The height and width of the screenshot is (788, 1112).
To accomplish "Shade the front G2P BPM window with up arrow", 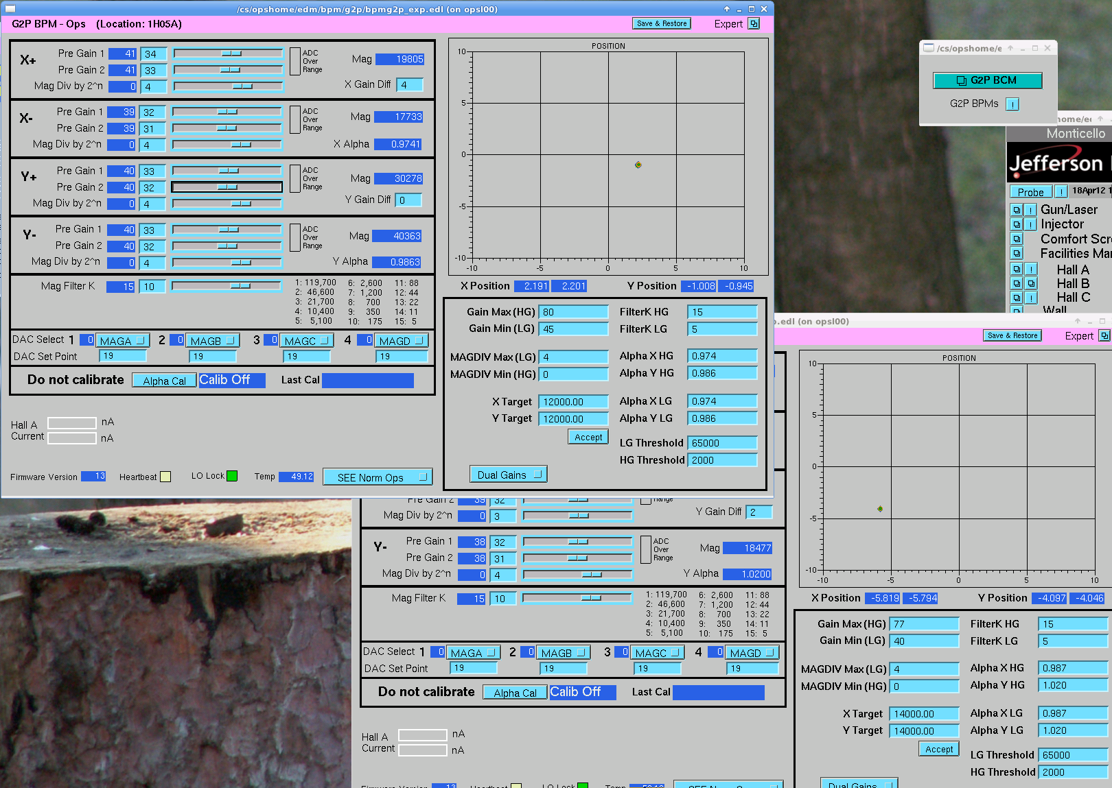I will 727,9.
